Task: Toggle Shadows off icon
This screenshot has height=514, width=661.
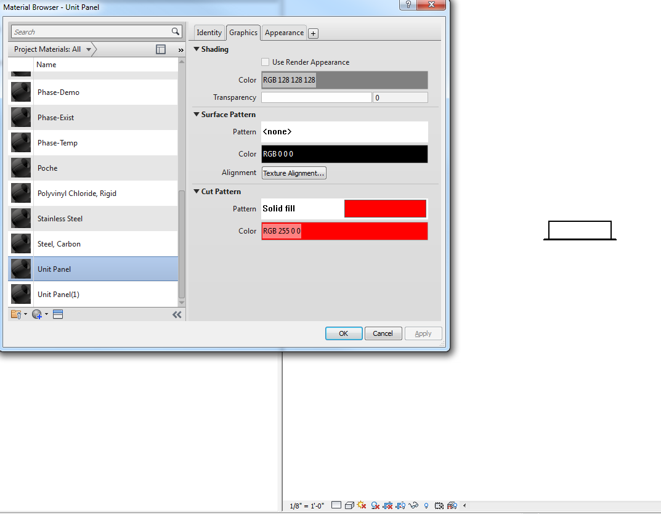Action: pos(375,505)
